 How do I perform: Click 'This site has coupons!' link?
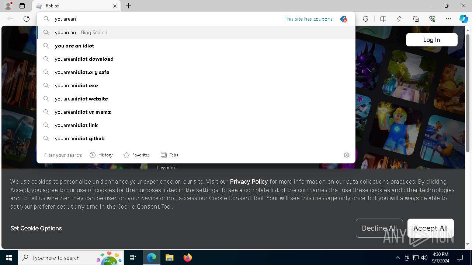point(309,19)
